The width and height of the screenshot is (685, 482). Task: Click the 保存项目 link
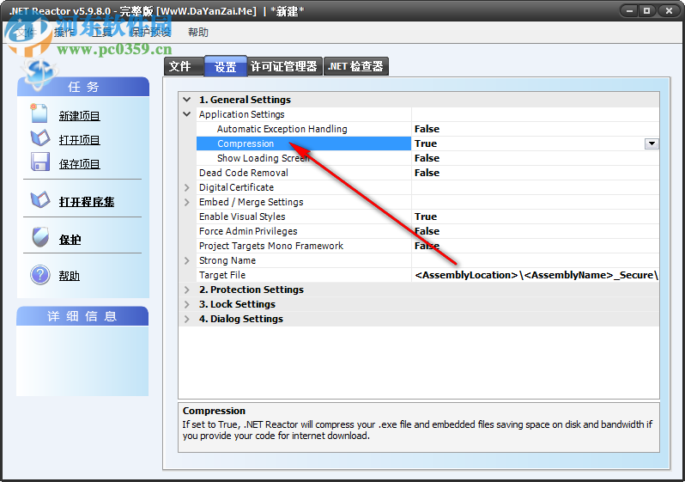click(80, 164)
